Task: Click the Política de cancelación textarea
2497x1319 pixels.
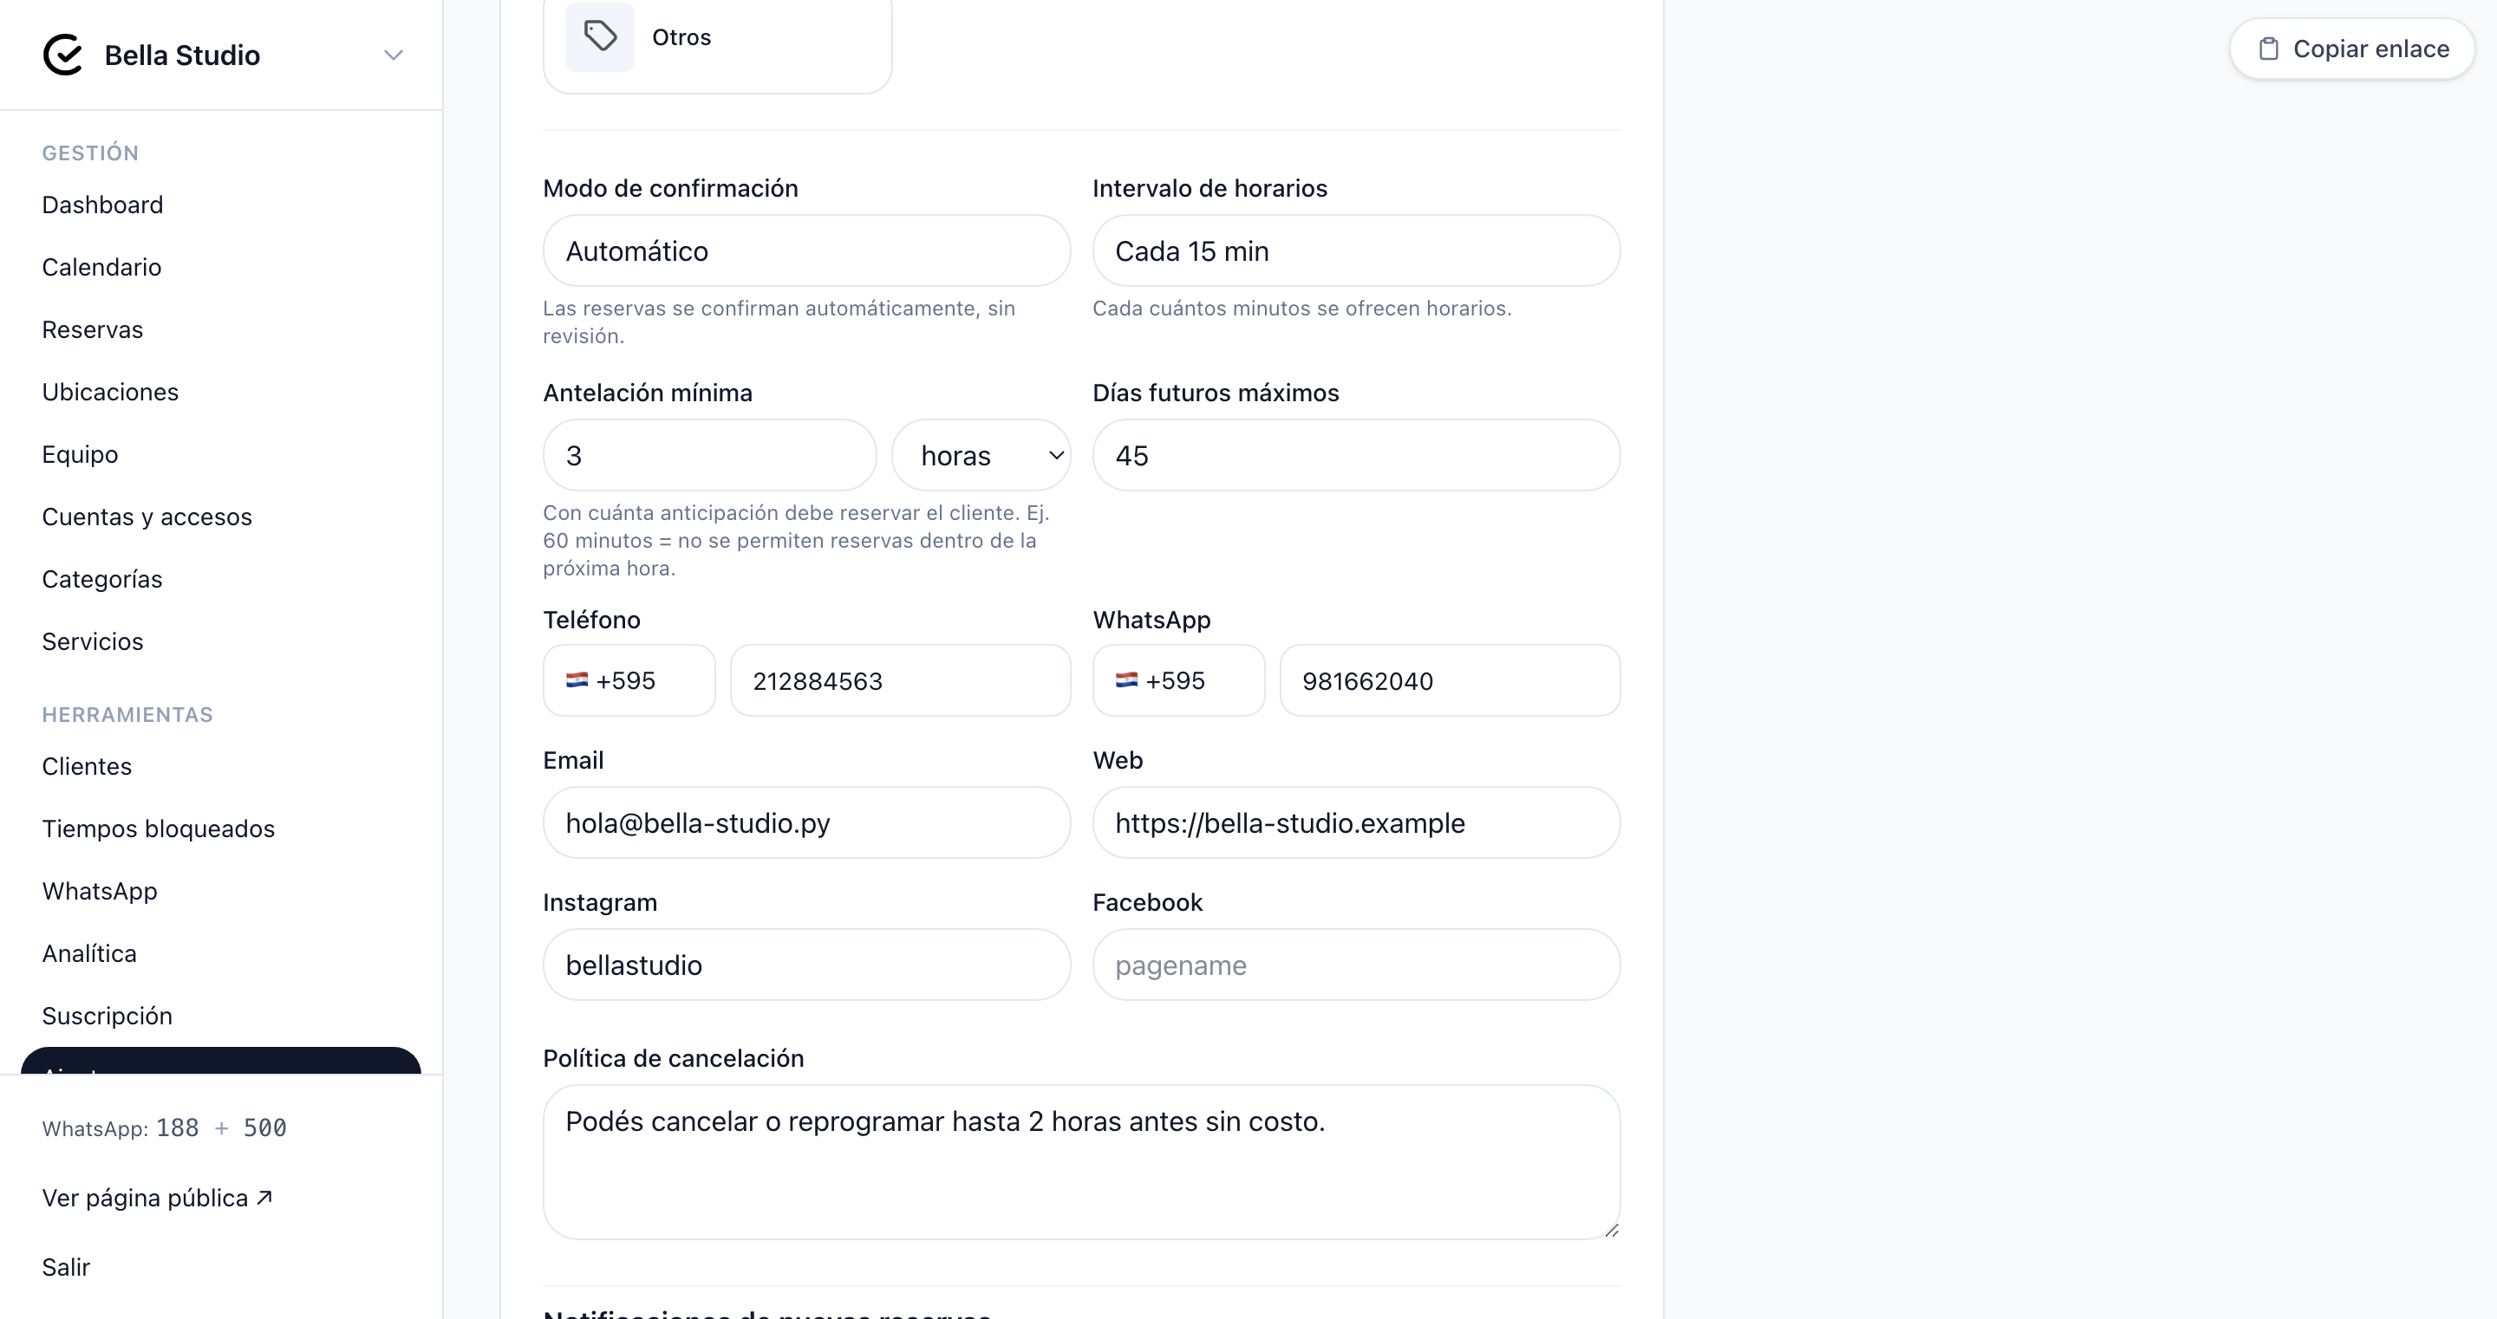Action: click(x=1082, y=1162)
